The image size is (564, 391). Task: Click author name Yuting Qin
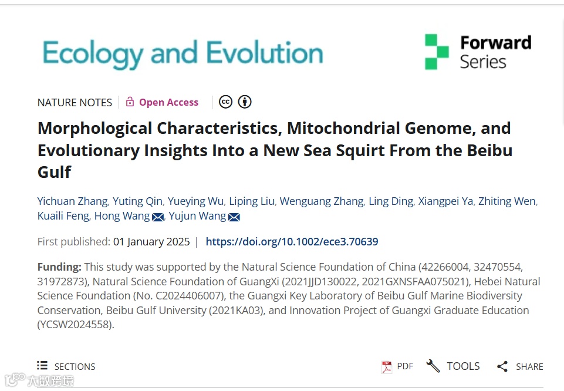[137, 201]
